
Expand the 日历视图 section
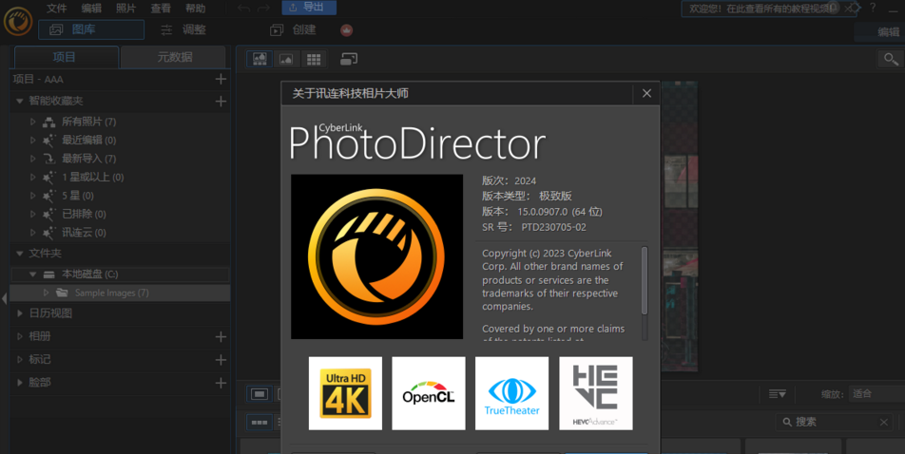coord(20,313)
